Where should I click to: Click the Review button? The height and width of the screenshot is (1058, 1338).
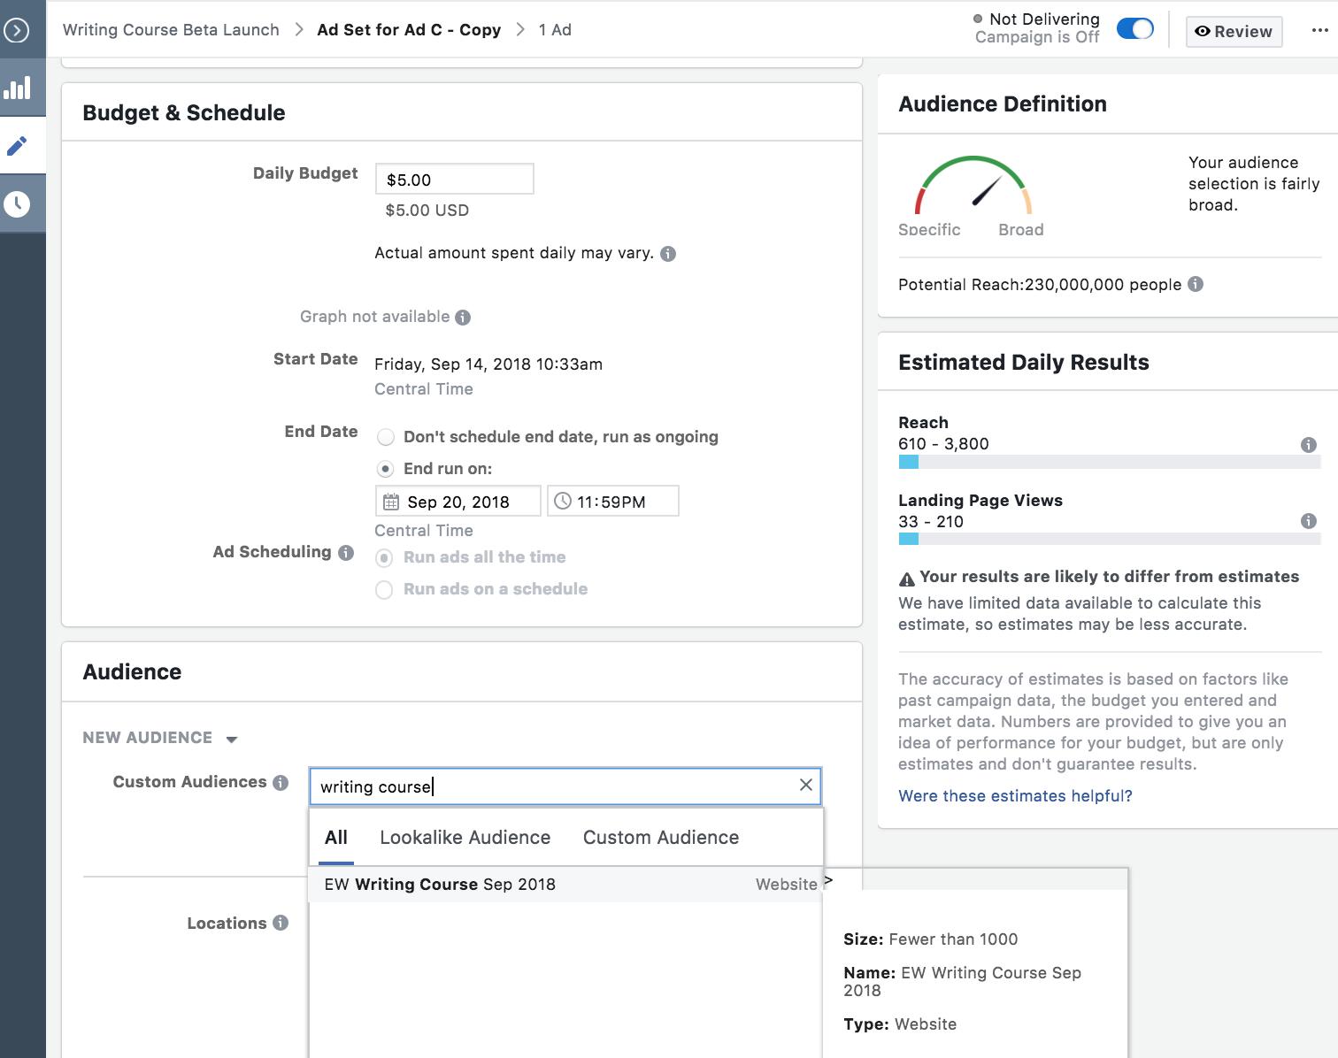coord(1234,32)
